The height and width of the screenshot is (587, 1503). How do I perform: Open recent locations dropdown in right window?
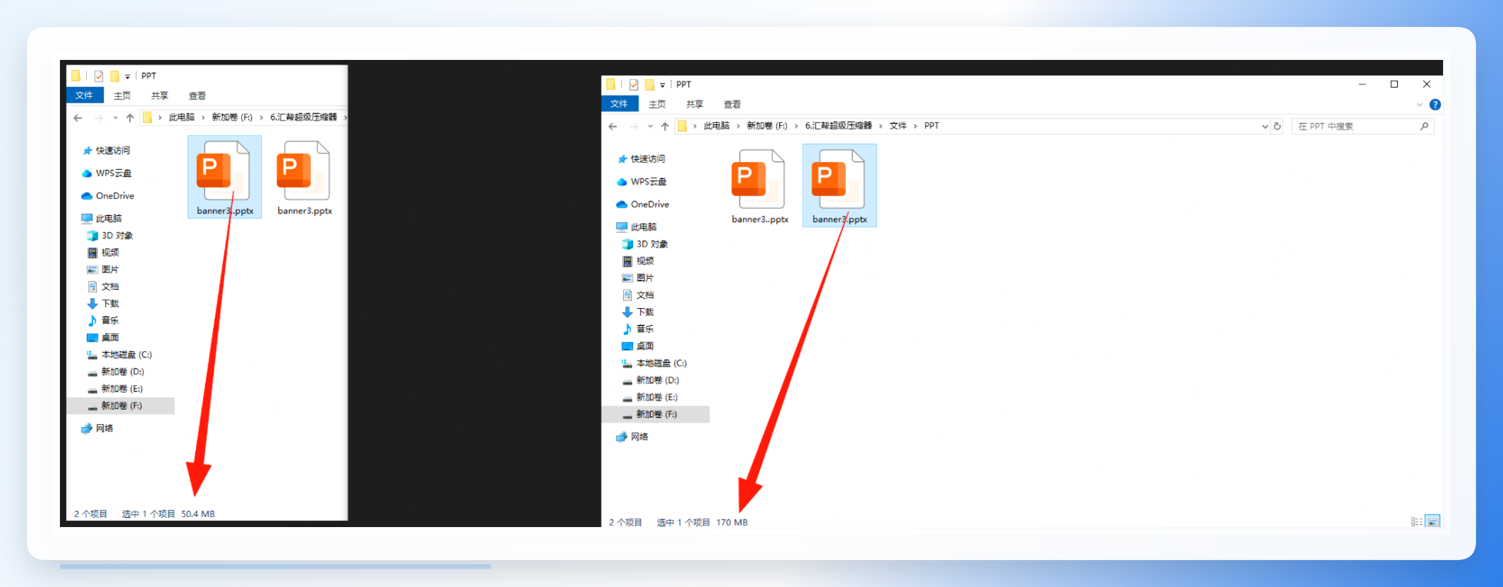point(650,126)
